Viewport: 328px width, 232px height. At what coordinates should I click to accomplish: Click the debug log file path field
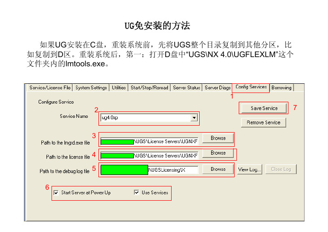click(x=150, y=170)
